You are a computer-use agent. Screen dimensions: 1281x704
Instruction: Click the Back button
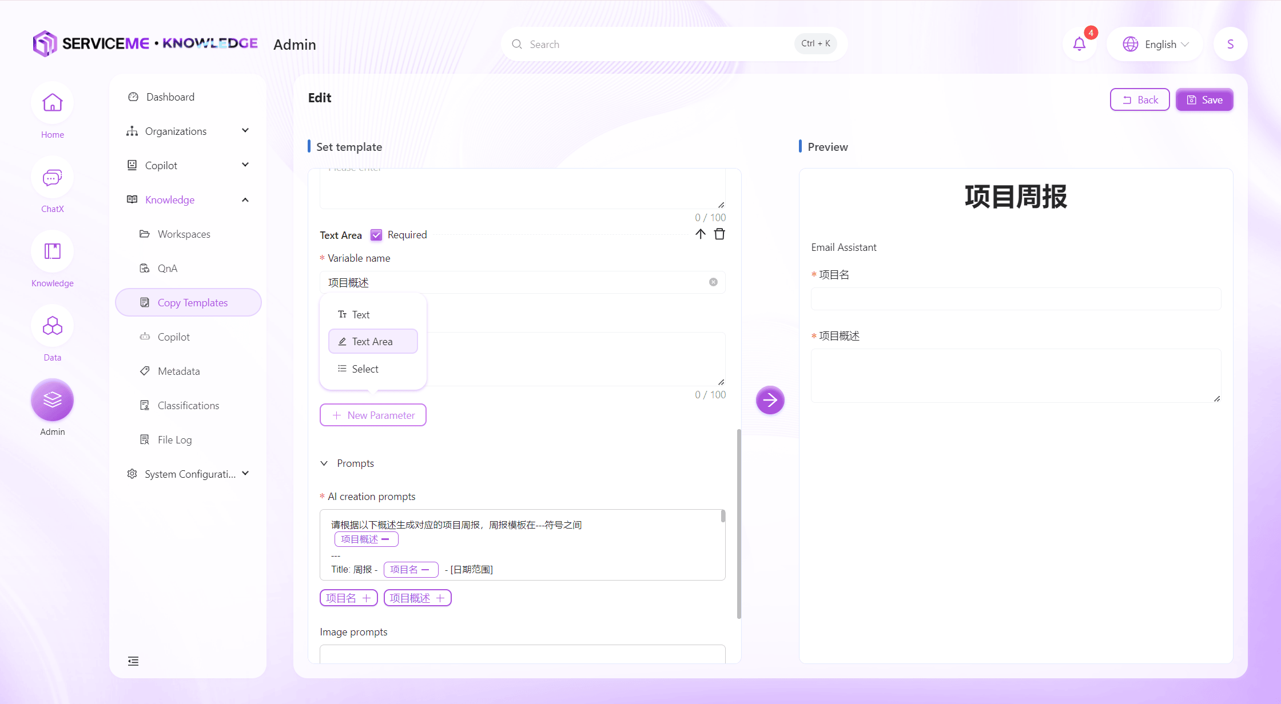(x=1139, y=100)
